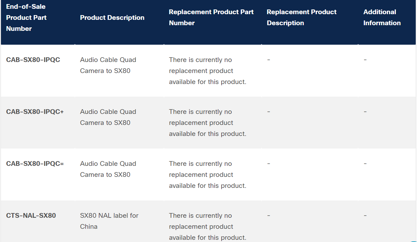Click the Replacement Product Description column header
Image resolution: width=417 pixels, height=242 pixels.
coord(301,17)
